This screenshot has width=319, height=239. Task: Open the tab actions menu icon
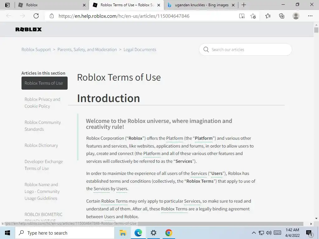click(x=7, y=5)
